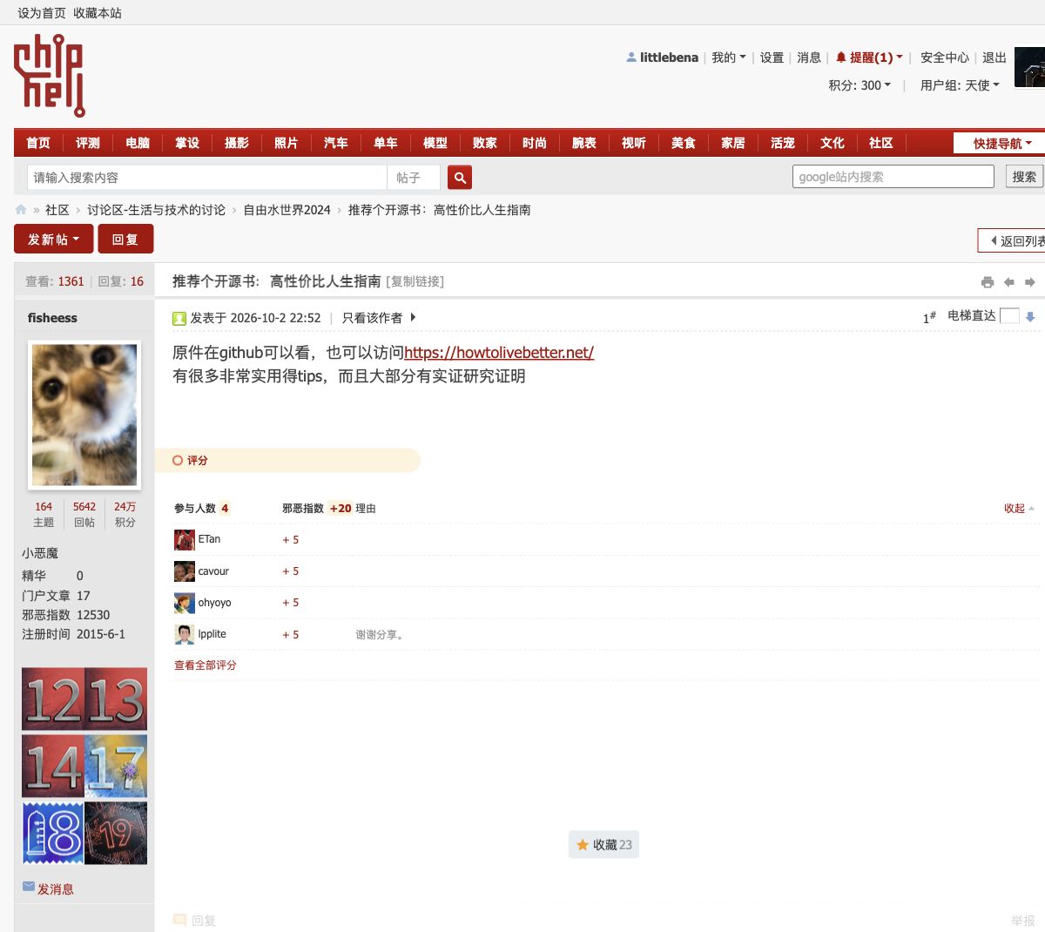Click the star 收藏 favorite button

[x=603, y=845]
